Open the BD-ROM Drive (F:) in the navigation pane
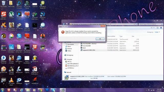164x92 pixels. [73, 66]
